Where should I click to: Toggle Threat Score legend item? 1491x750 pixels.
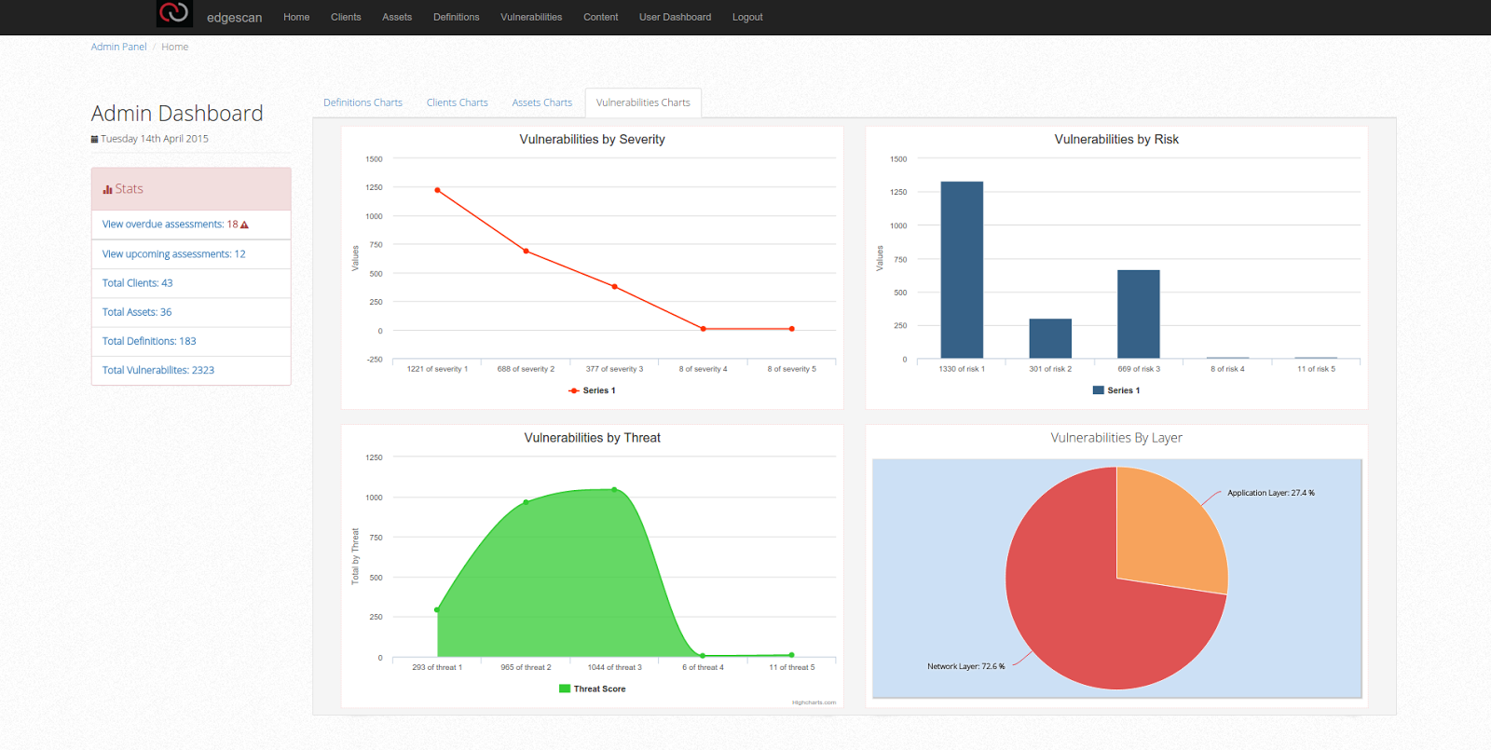592,689
